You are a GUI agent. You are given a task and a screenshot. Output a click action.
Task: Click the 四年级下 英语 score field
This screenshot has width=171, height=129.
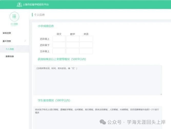[86, 45]
